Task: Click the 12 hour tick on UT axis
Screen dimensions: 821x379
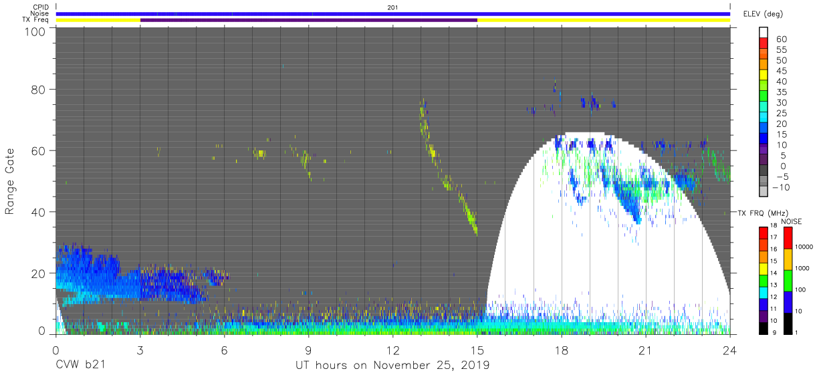Action: pos(392,350)
